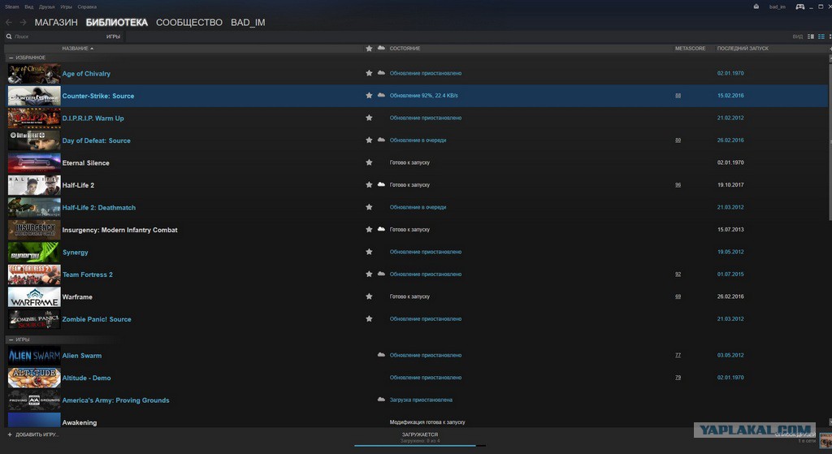Click status 'Обновление 92%, 22.4 KB/s'
Screen dimensions: 832x454
coord(423,96)
